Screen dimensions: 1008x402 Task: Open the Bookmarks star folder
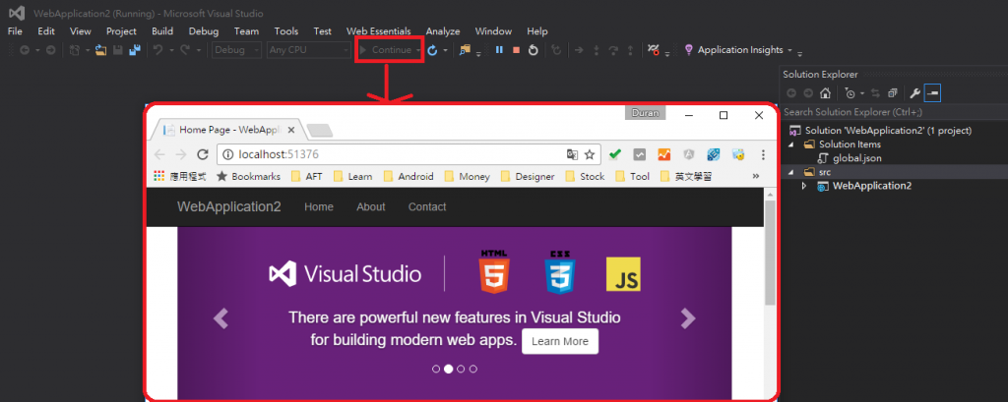[x=248, y=176]
